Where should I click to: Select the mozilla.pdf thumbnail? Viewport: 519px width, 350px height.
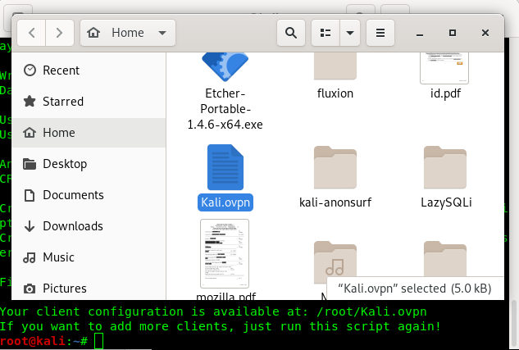click(225, 253)
